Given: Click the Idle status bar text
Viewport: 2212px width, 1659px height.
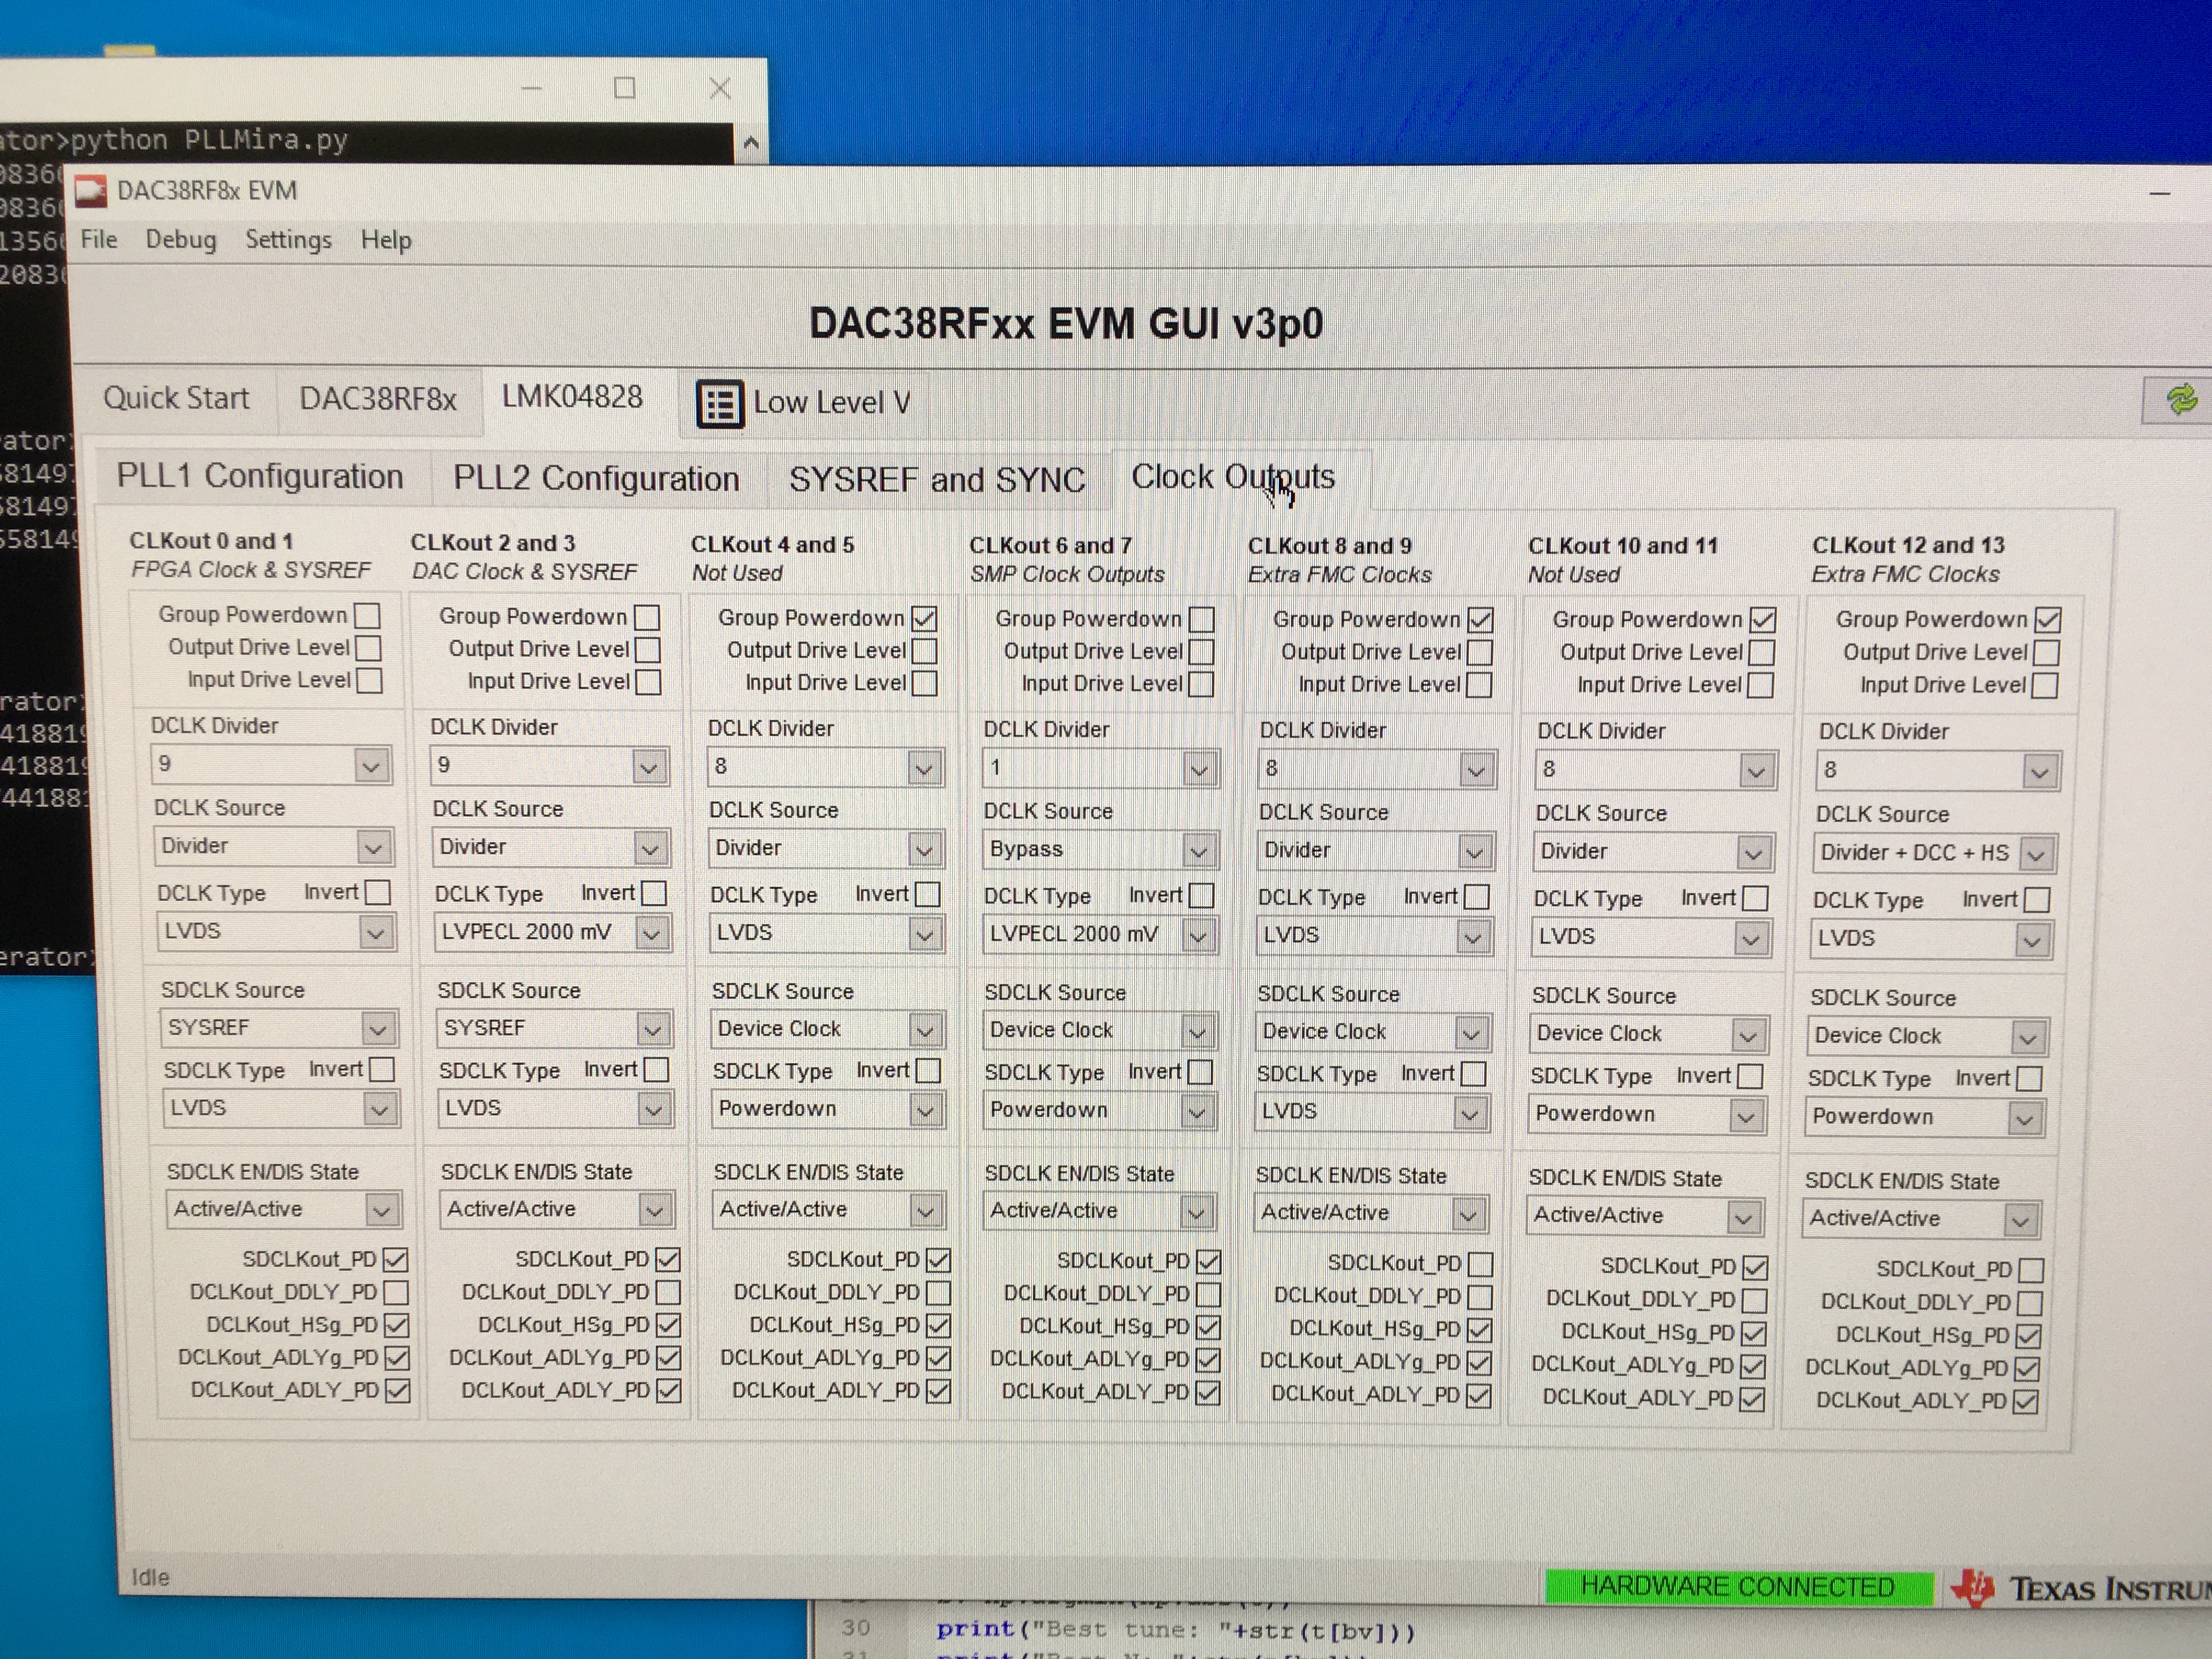Looking at the screenshot, I should (151, 1577).
